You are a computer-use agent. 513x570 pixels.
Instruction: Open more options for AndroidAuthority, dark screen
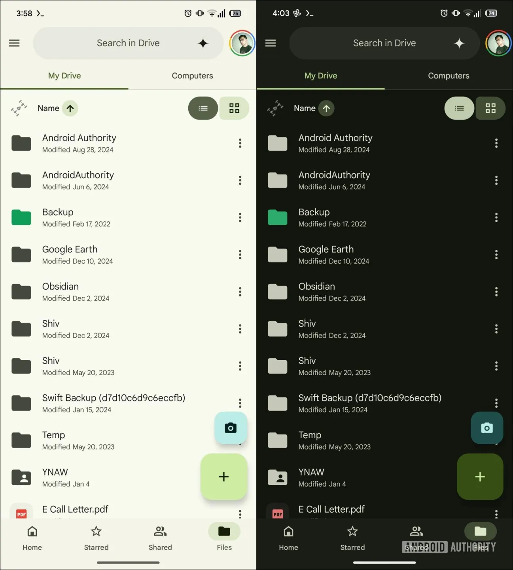tap(496, 180)
